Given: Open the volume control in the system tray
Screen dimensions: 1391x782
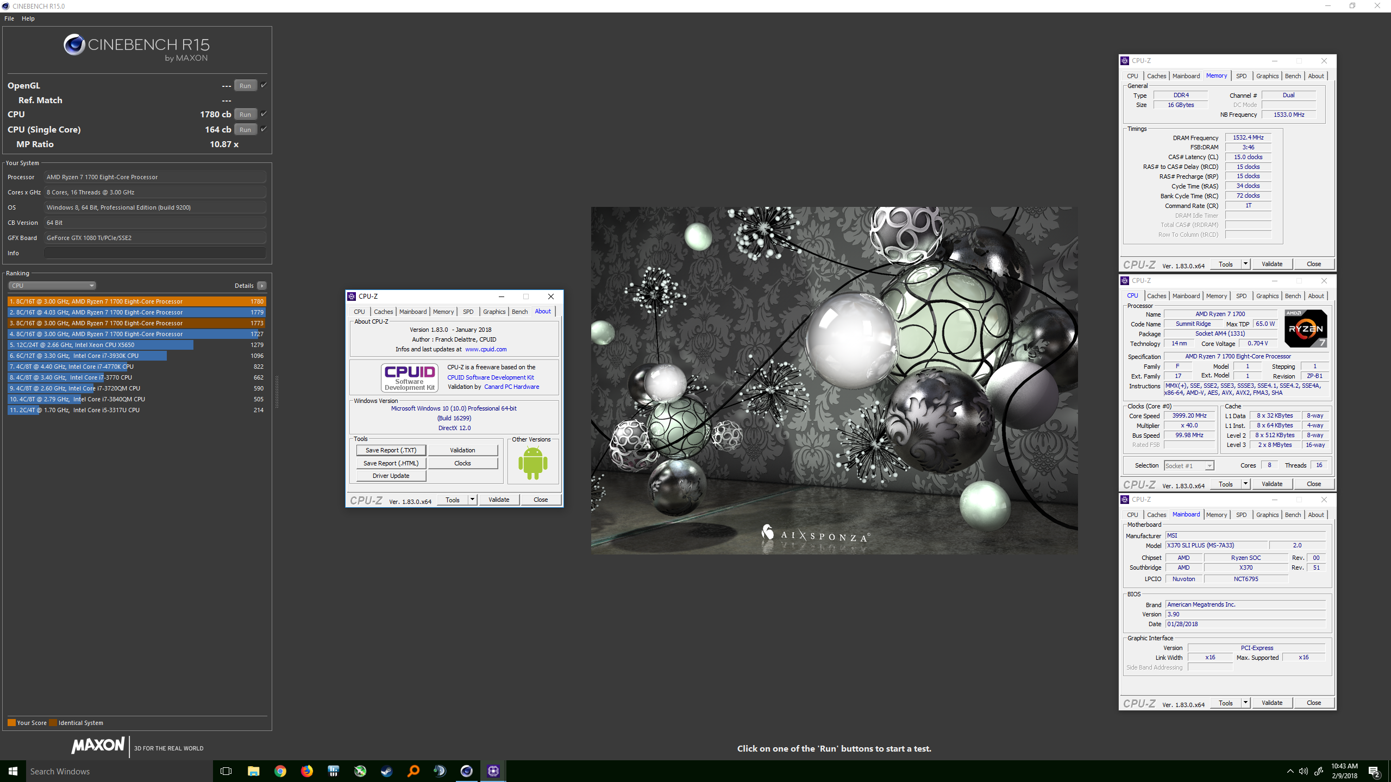Looking at the screenshot, I should [1304, 771].
